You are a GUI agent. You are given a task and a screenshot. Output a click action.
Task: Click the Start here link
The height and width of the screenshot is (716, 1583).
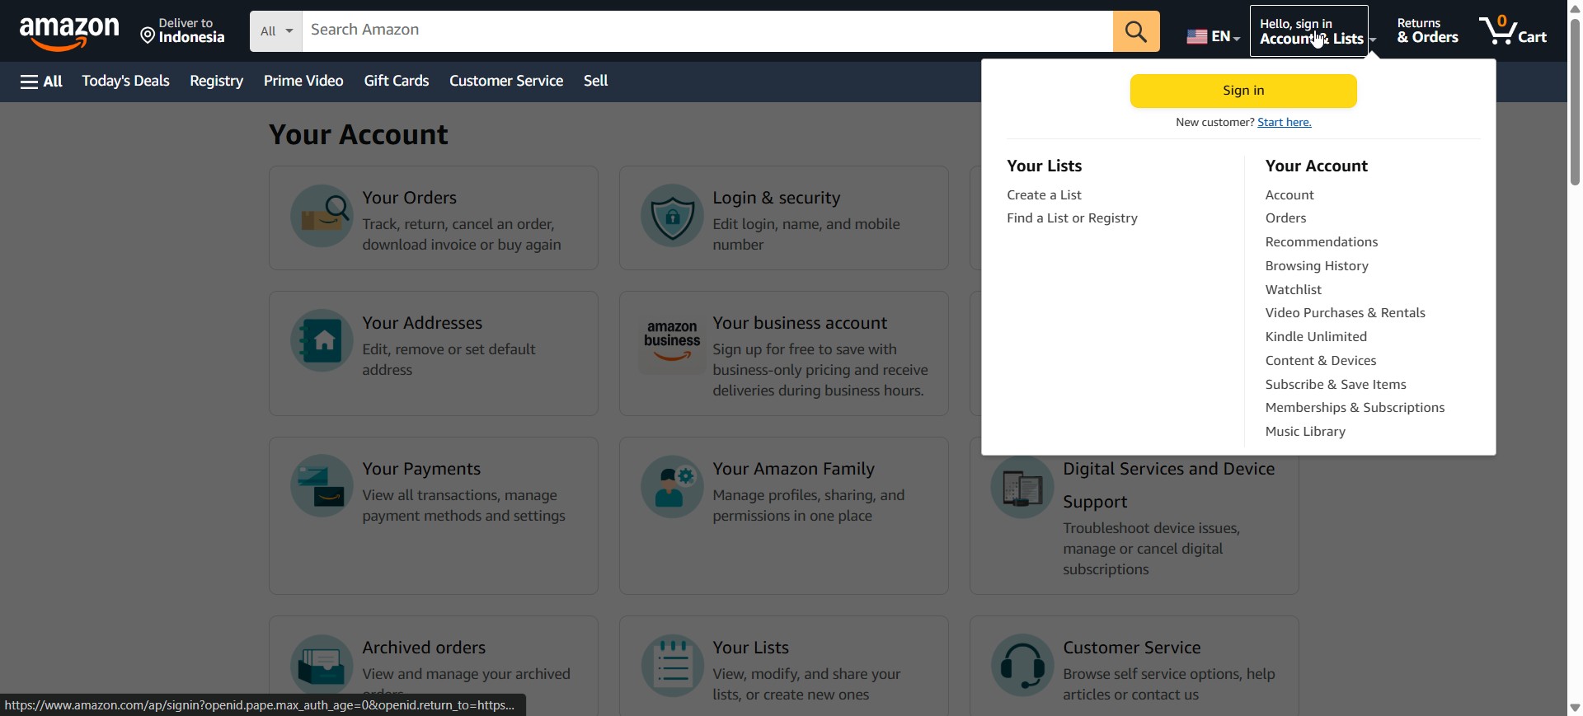coord(1284,122)
